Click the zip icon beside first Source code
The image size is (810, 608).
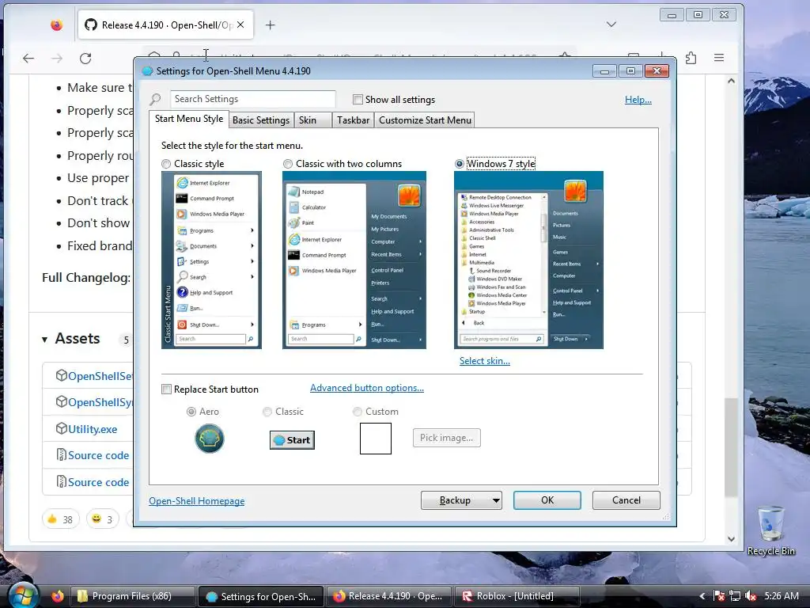click(x=62, y=455)
